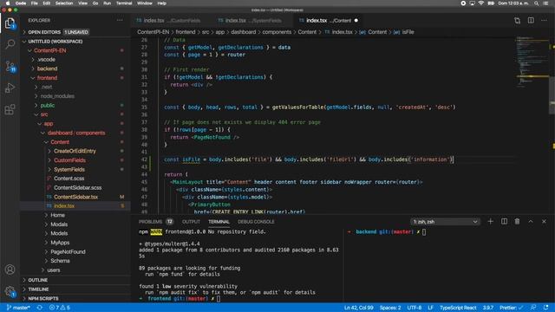Create a new terminal with plus icon
This screenshot has width=555, height=312.
click(x=490, y=222)
